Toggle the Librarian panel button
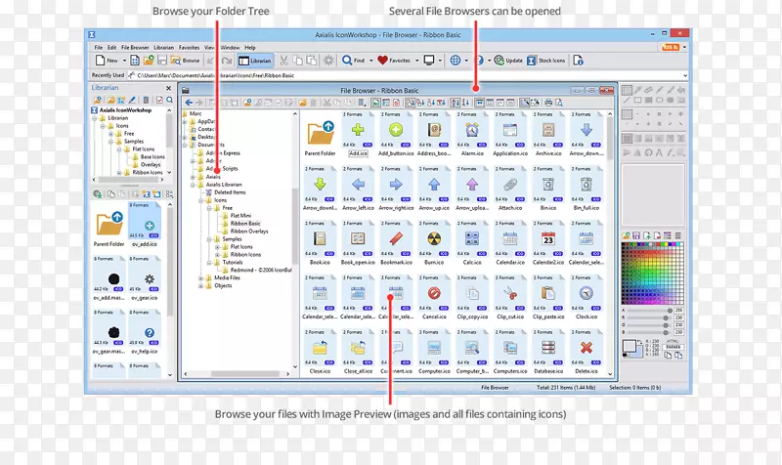Image resolution: width=782 pixels, height=465 pixels. [255, 61]
